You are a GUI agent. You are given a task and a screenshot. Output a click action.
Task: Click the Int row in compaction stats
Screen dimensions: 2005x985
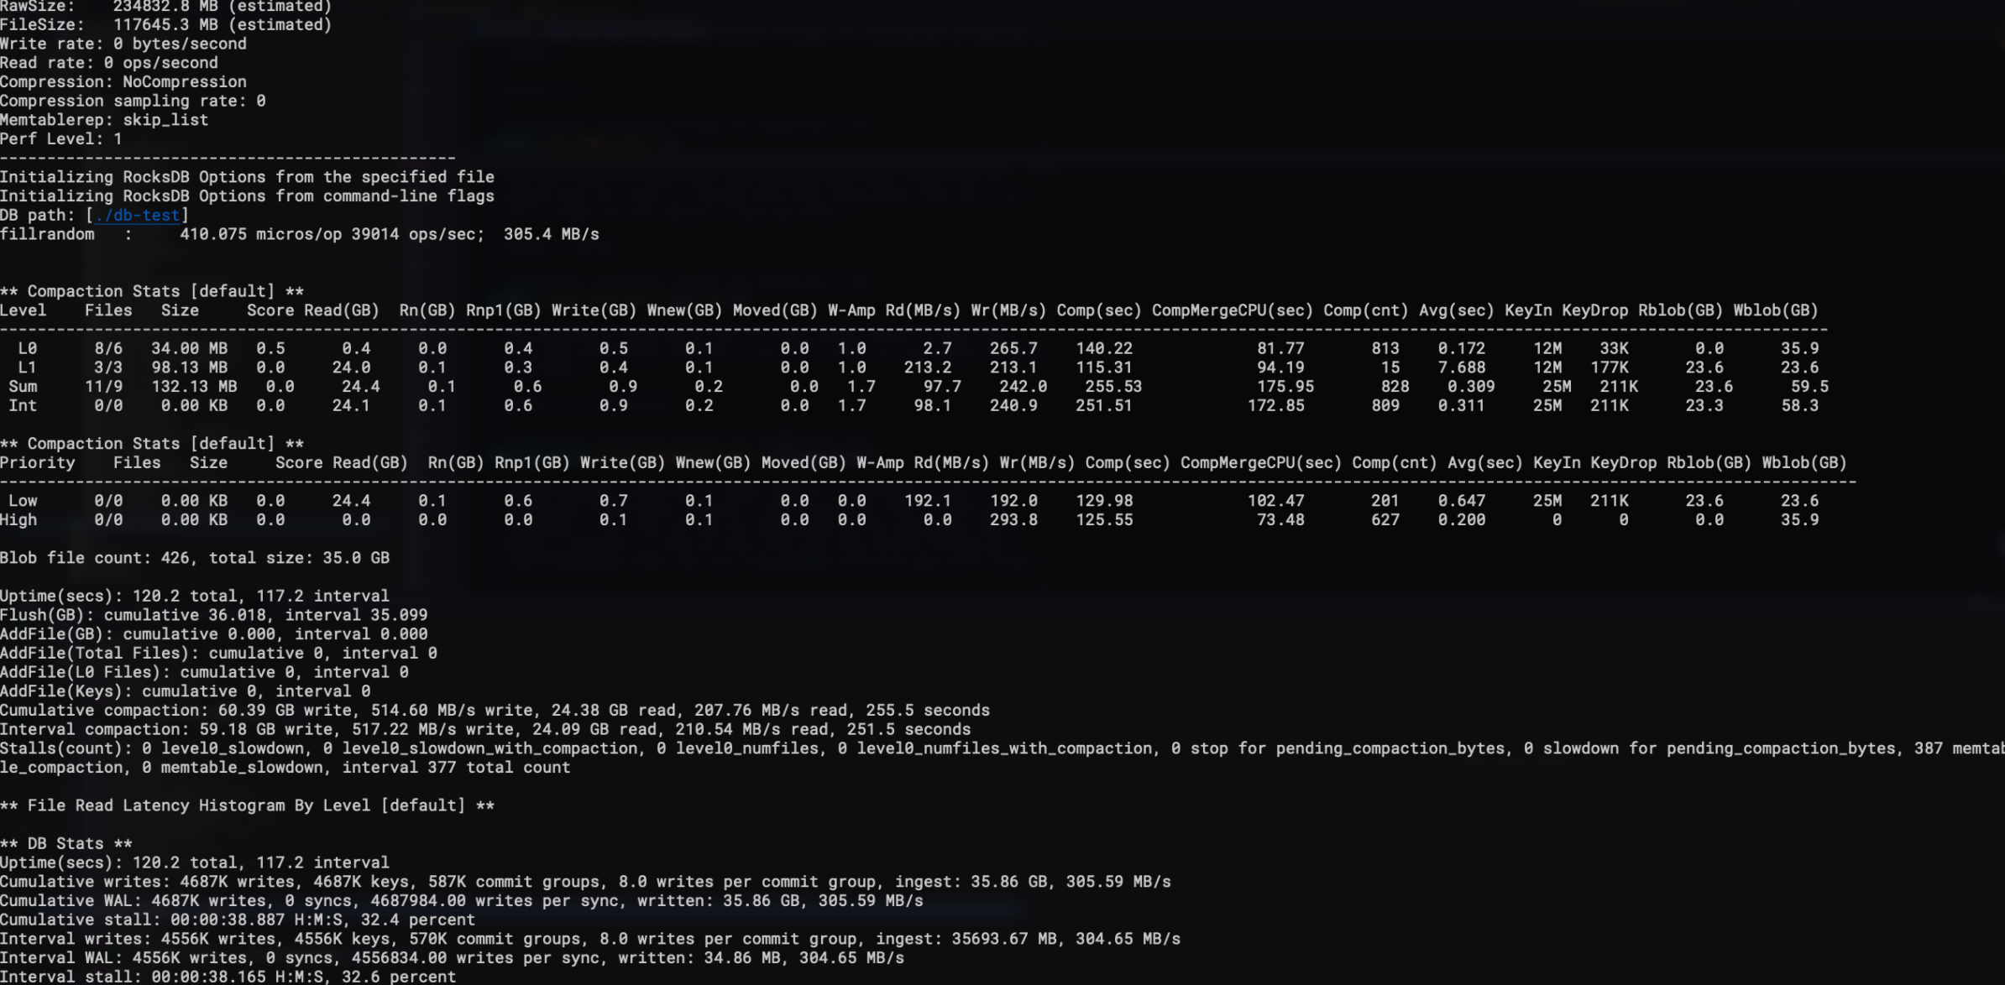pyautogui.click(x=504, y=405)
